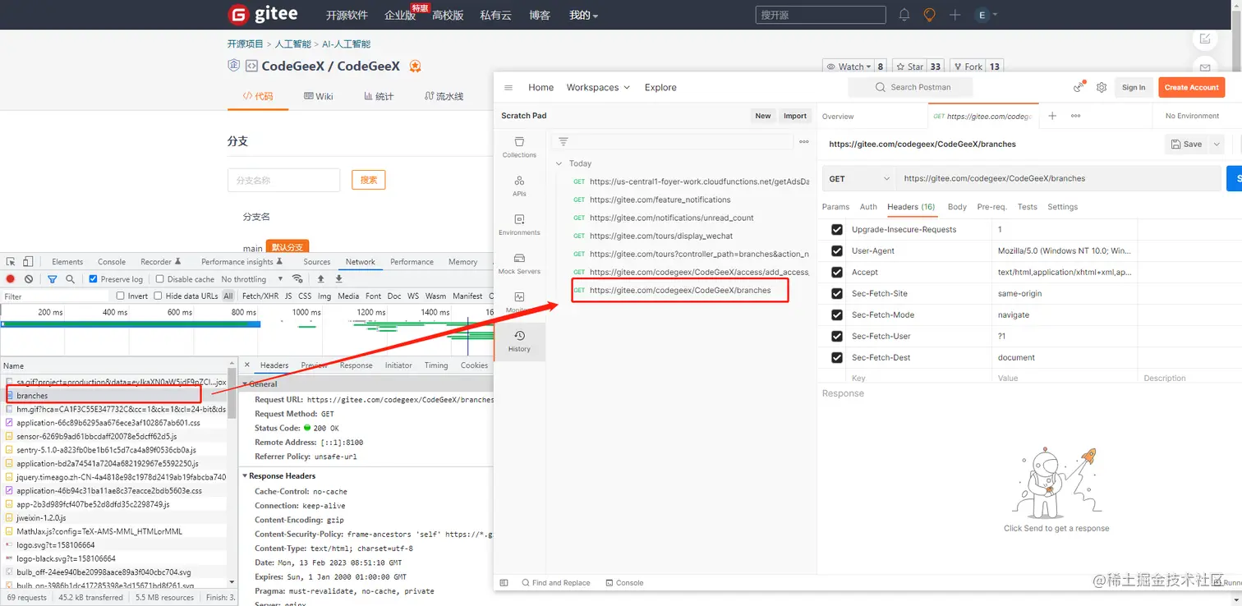Screen dimensions: 1242x606
Task: Click the orange lightbulb icon in Gitee header
Action: click(929, 15)
